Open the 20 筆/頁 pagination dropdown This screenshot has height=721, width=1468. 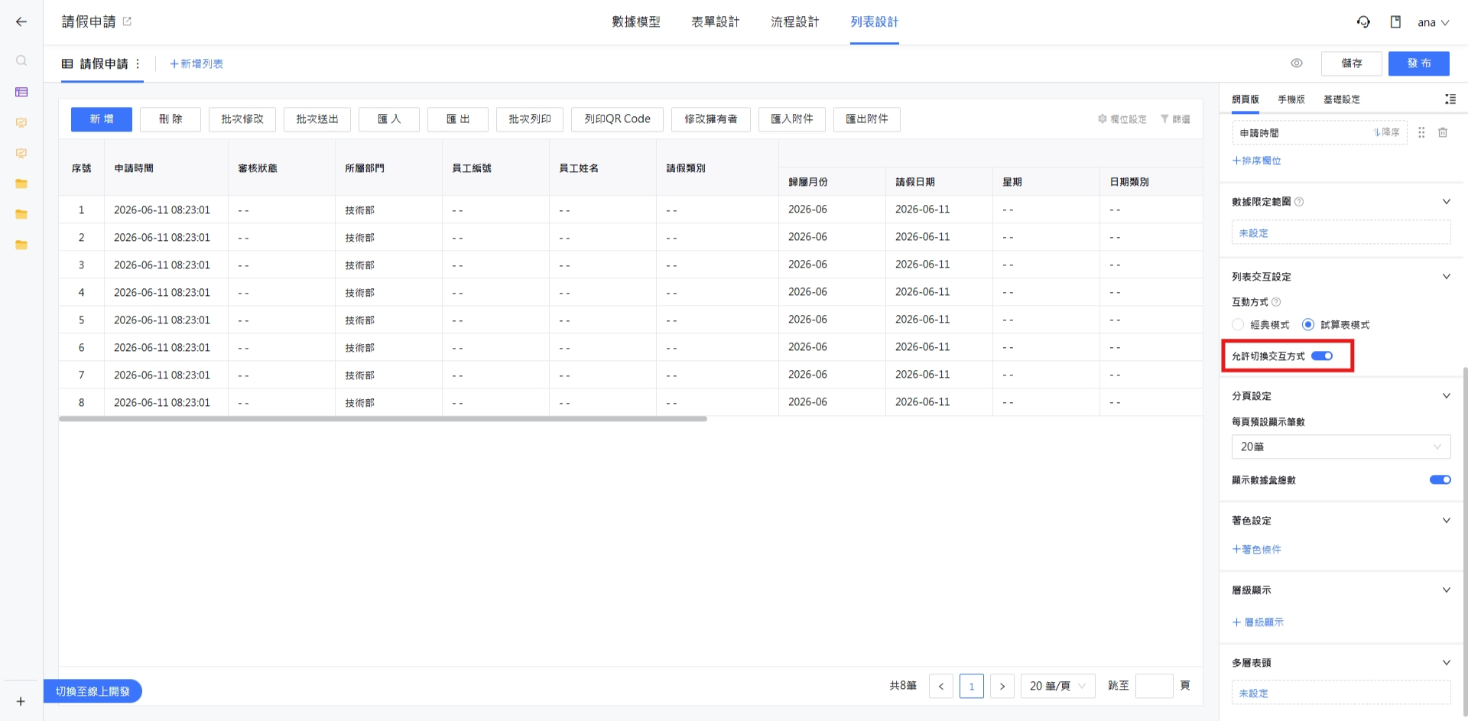coord(1058,686)
